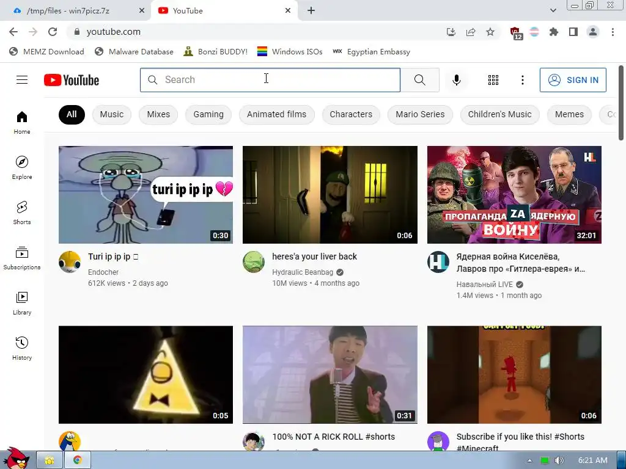Click the Hydraulic Beanbag channel name
Screen dimensions: 626x469
[302, 272]
